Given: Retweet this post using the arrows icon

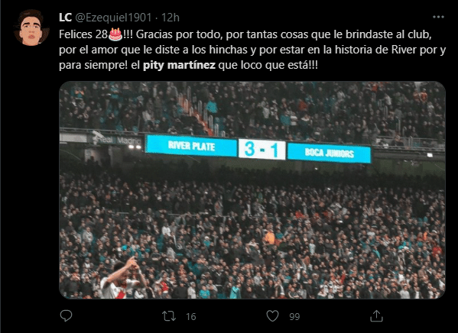Looking at the screenshot, I should coord(169,316).
